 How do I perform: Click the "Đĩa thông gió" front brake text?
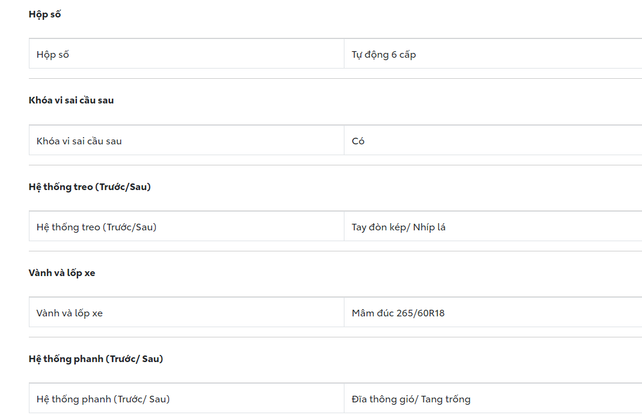382,399
